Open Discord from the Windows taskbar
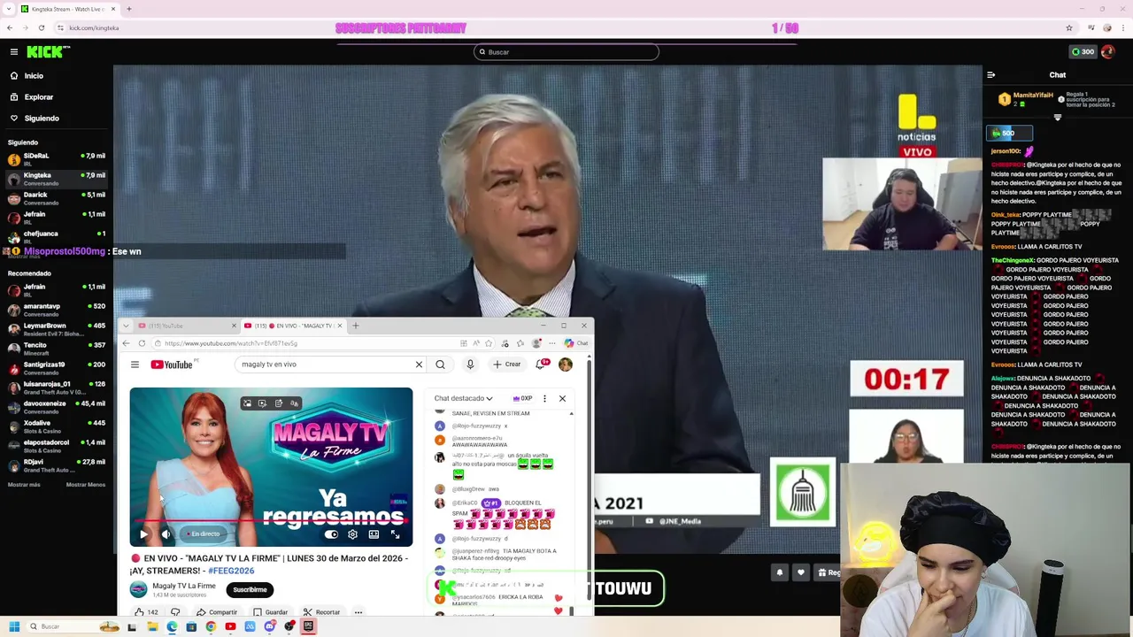 click(x=269, y=626)
